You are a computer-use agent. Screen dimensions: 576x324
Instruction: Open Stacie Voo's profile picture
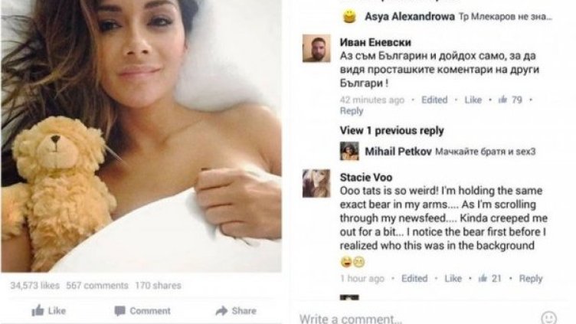click(316, 183)
